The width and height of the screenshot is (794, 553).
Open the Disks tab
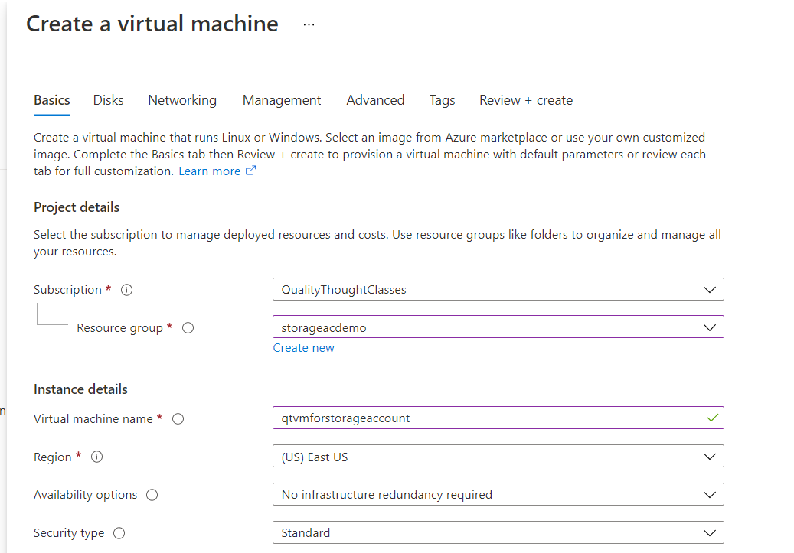108,100
